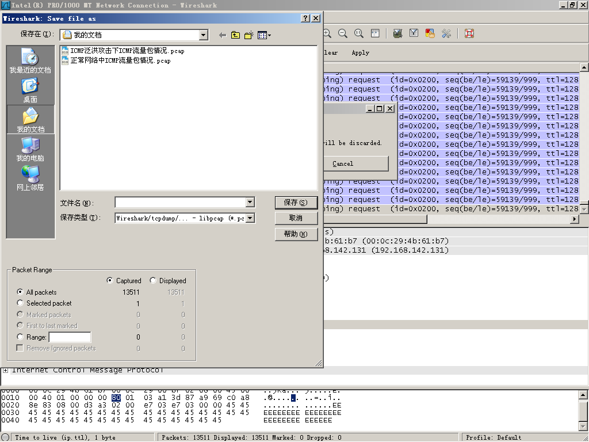Go back to the previous folder in Save dialog

click(223, 35)
